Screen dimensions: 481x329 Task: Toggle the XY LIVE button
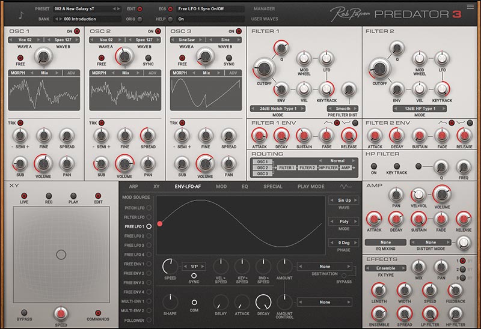pos(24,196)
